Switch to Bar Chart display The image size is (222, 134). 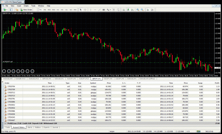[124, 10]
